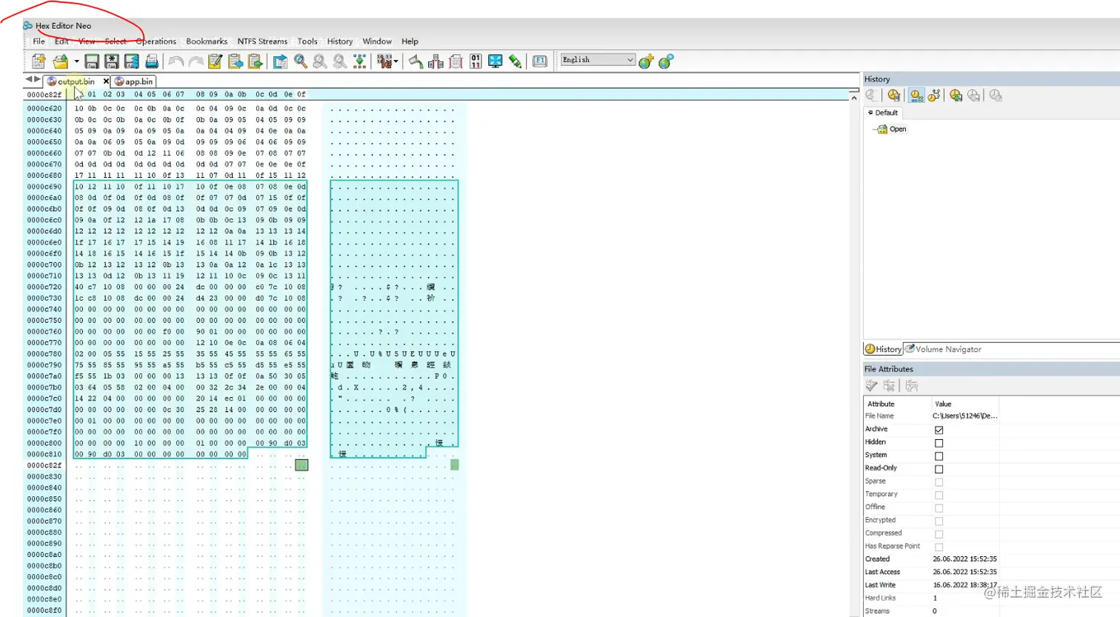Click the Save floppy disk icon
This screenshot has width=1120, height=617.
[92, 61]
